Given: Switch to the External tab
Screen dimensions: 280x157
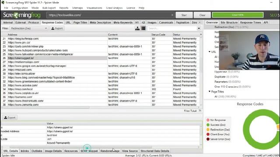Looking at the screenshot, I should [x=21, y=22].
